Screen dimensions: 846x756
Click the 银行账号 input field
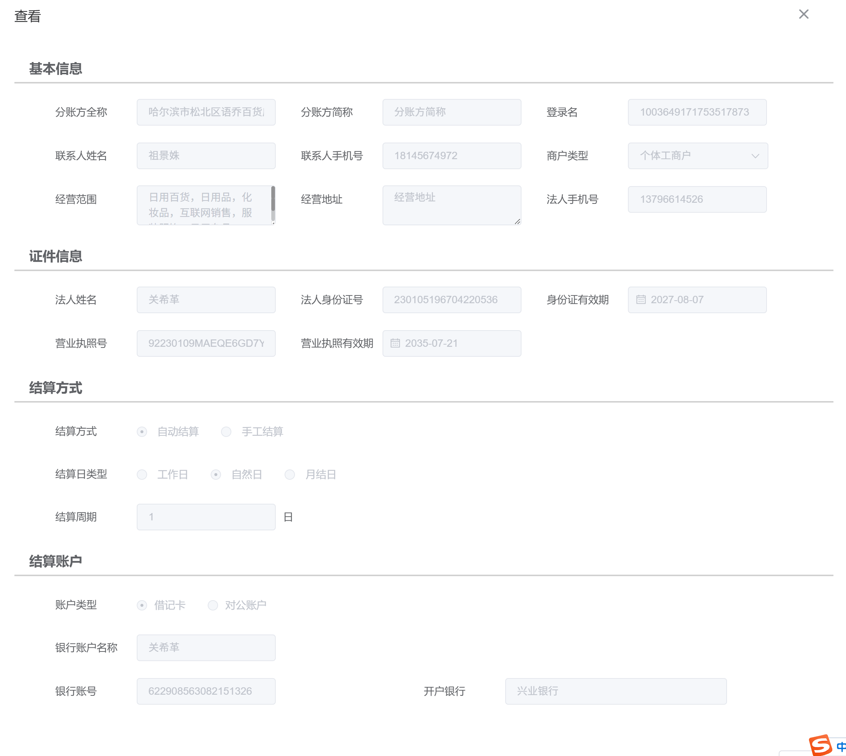pyautogui.click(x=206, y=691)
